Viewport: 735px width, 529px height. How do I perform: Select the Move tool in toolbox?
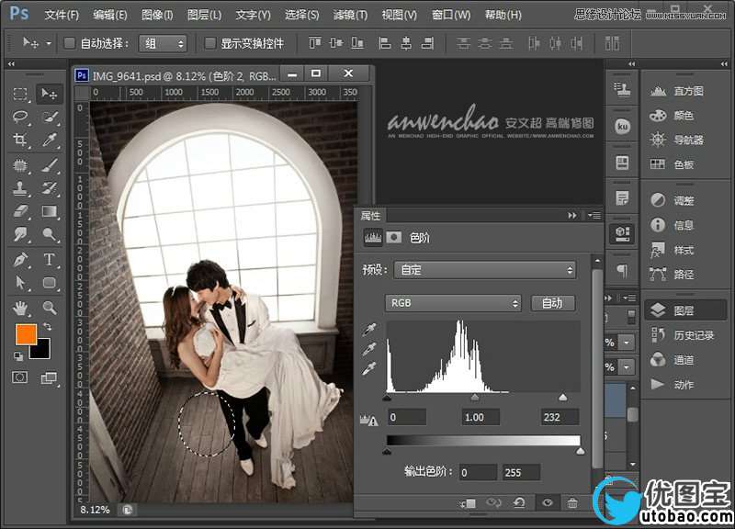[x=50, y=95]
